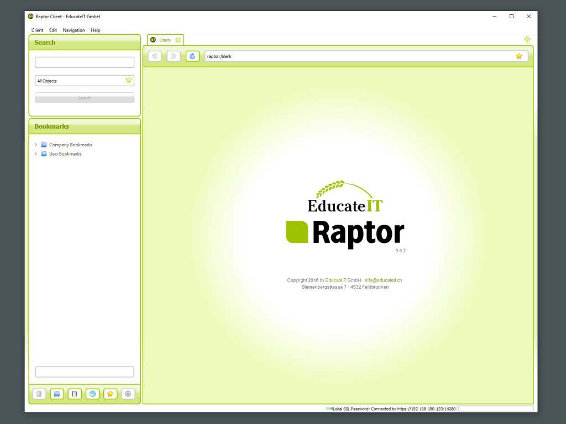
Task: Click the back navigation arrow
Action: pos(155,56)
